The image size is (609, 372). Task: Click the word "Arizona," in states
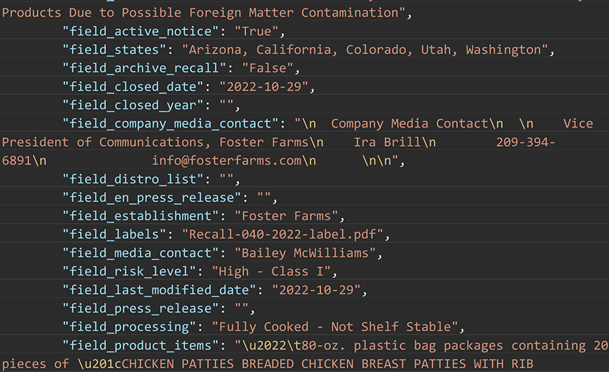tap(219, 49)
